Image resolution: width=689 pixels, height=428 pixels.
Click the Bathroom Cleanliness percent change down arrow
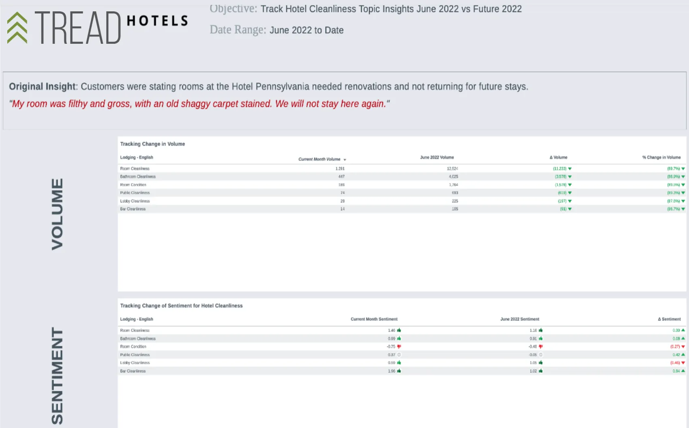pyautogui.click(x=683, y=177)
